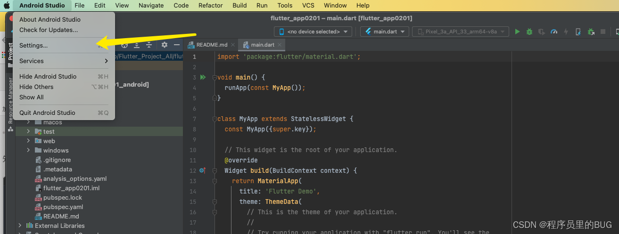Click the Run with Coverage icon
This screenshot has width=619, height=234.
542,32
